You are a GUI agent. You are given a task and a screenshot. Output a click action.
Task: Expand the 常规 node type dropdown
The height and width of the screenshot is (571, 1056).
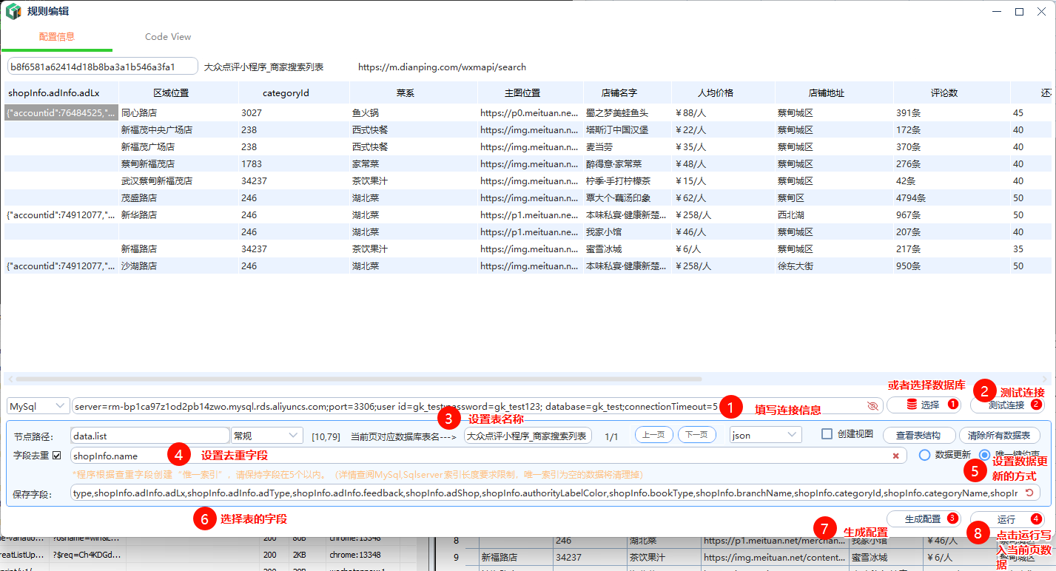[266, 435]
